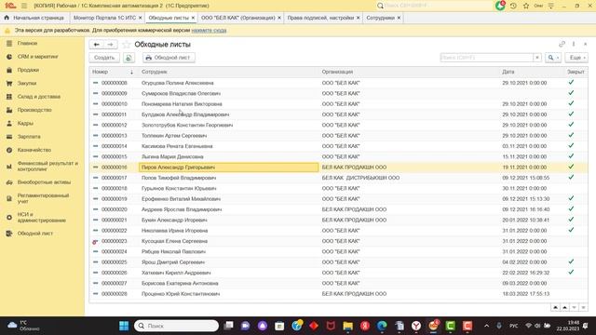Toggle Закрыт checkmark for Сумароков row
Viewport: 596px width, 335px height.
(571, 93)
